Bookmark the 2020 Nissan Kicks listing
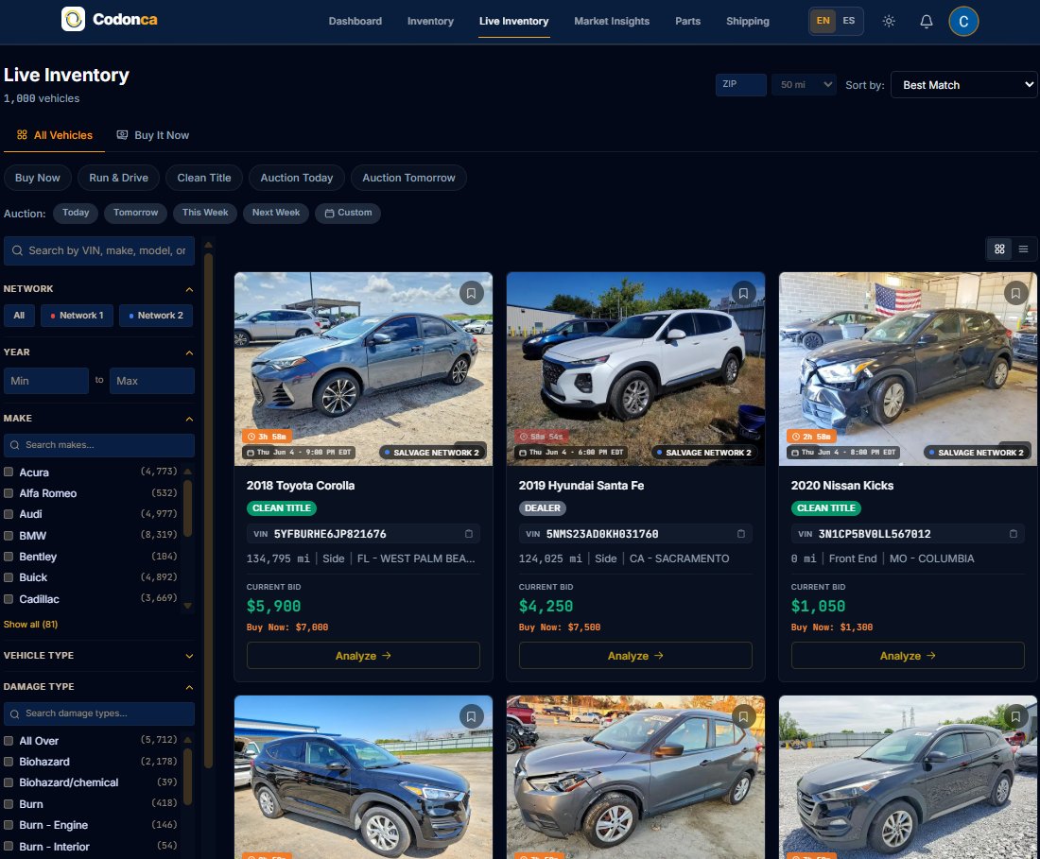The image size is (1040, 859). 1015,293
